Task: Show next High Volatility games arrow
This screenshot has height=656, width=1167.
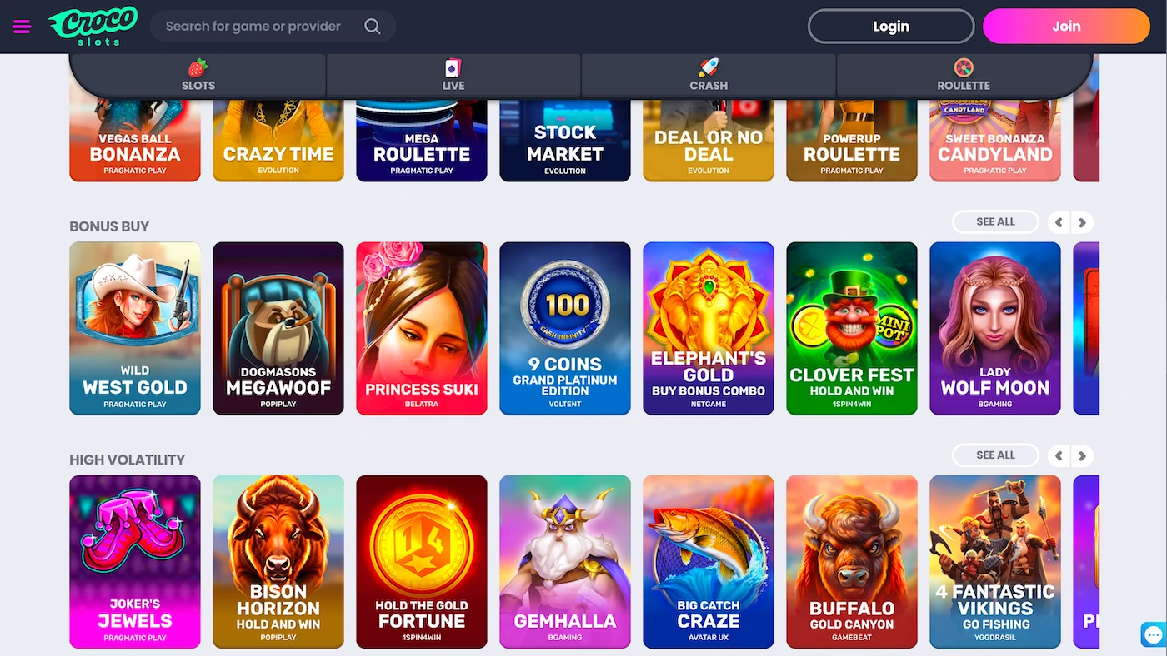Action: point(1082,455)
